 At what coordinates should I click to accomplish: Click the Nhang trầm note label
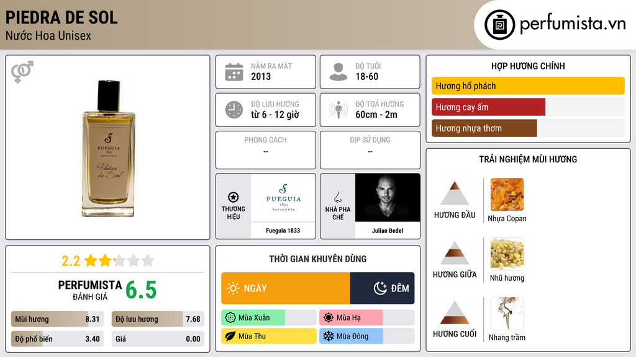click(507, 338)
